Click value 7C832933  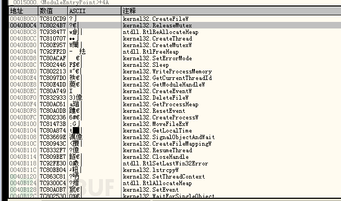pos(53,97)
